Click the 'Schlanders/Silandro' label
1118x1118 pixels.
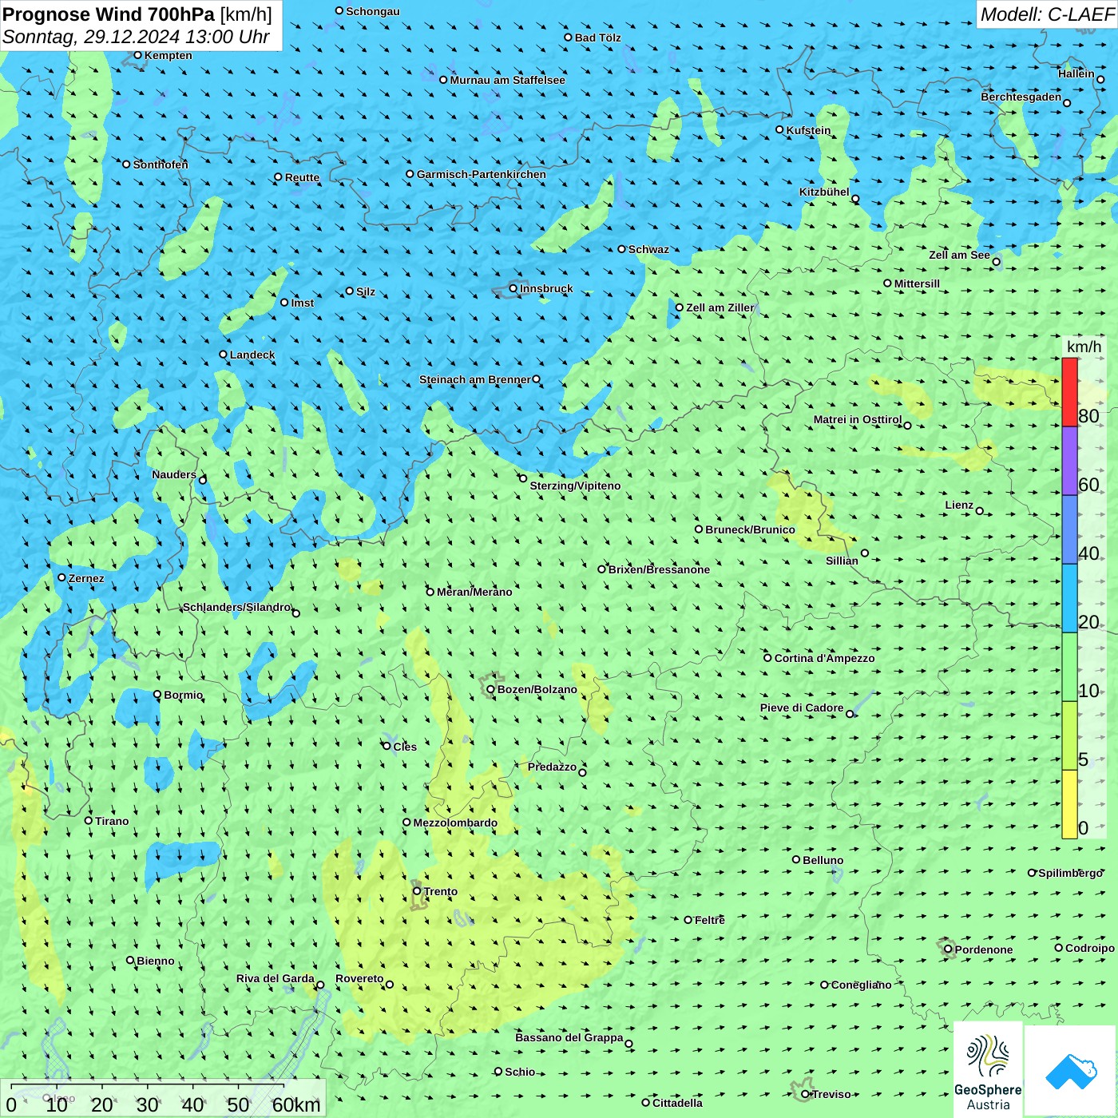pyautogui.click(x=237, y=607)
